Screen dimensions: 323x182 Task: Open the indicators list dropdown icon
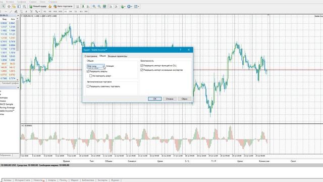coord(123,7)
